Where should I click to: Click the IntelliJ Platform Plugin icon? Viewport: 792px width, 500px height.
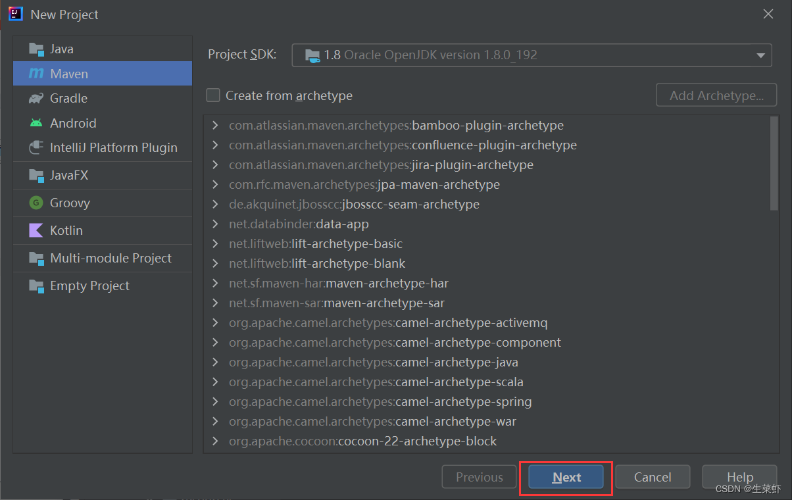pyautogui.click(x=36, y=147)
